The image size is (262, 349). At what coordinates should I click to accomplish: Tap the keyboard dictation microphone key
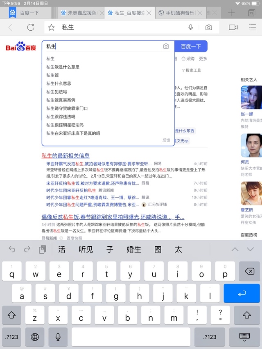(x=58, y=337)
